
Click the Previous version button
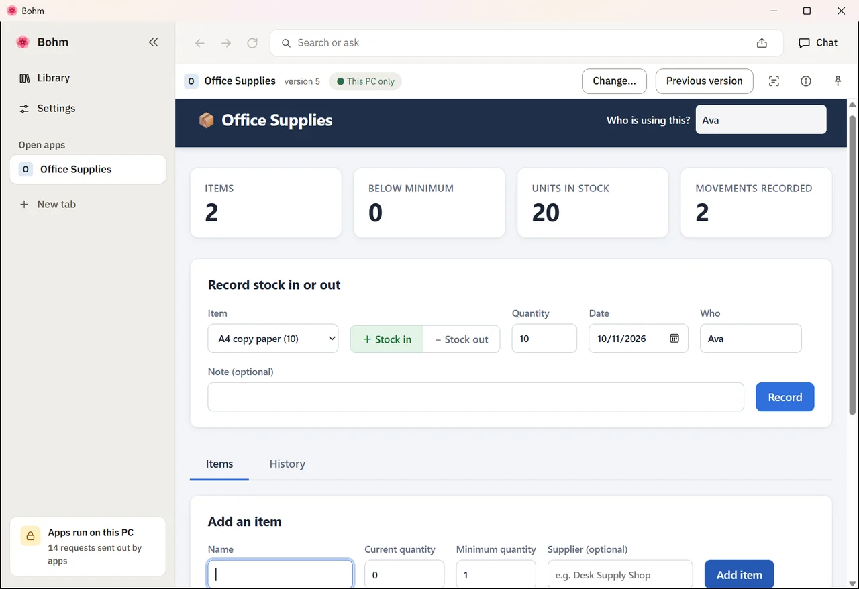coord(704,81)
